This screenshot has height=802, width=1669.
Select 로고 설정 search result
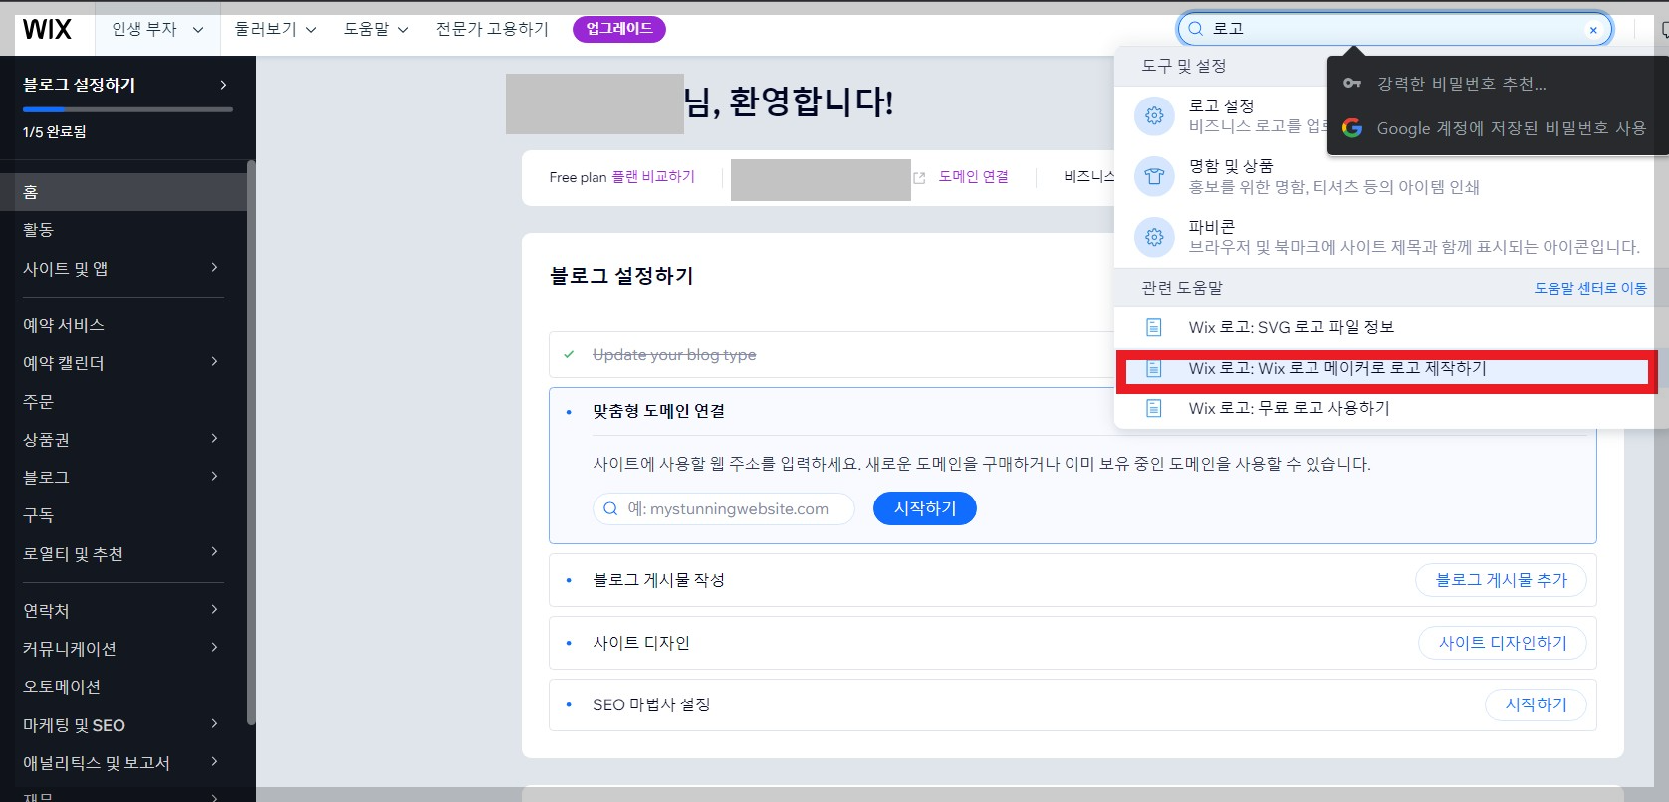pyautogui.click(x=1221, y=116)
